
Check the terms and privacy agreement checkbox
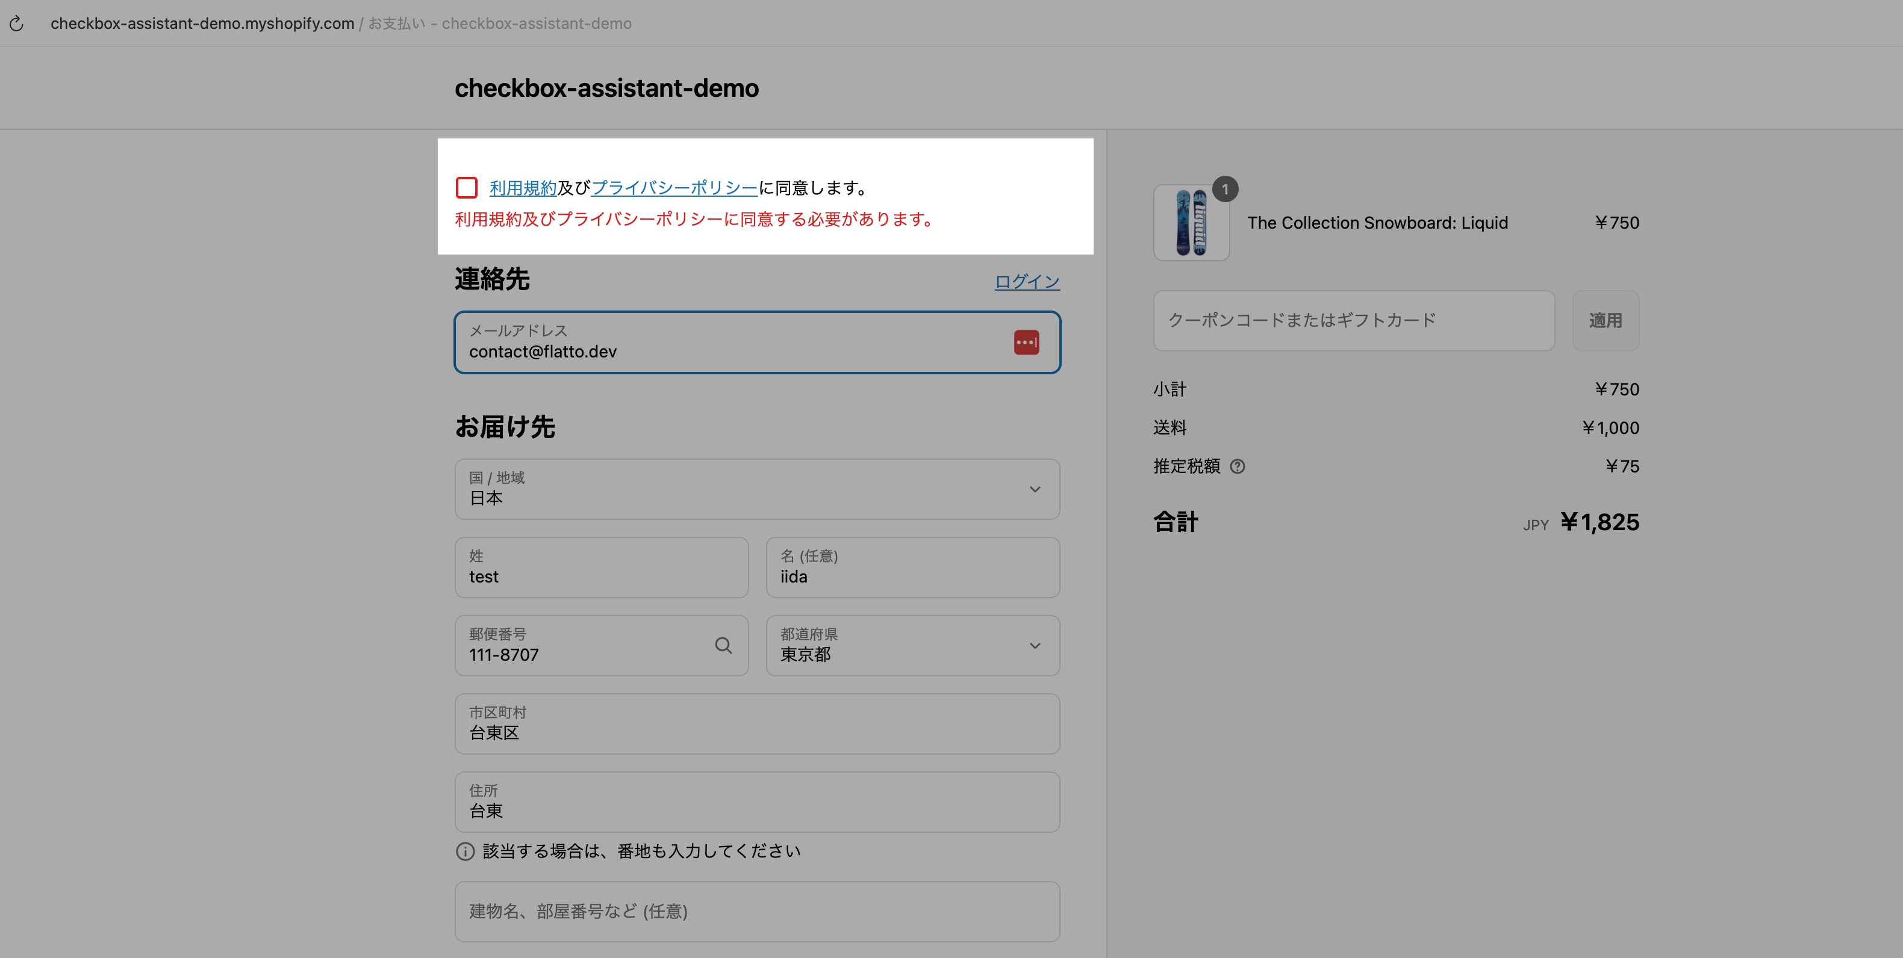tap(466, 188)
